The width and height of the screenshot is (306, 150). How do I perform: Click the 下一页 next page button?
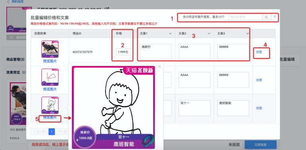pos(62,132)
